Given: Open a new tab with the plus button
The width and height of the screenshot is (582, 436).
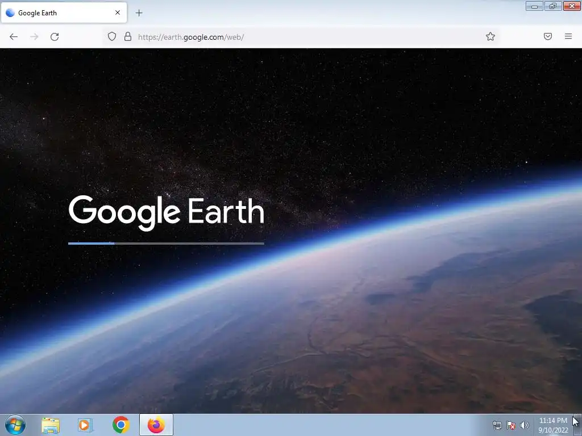Looking at the screenshot, I should pos(139,13).
